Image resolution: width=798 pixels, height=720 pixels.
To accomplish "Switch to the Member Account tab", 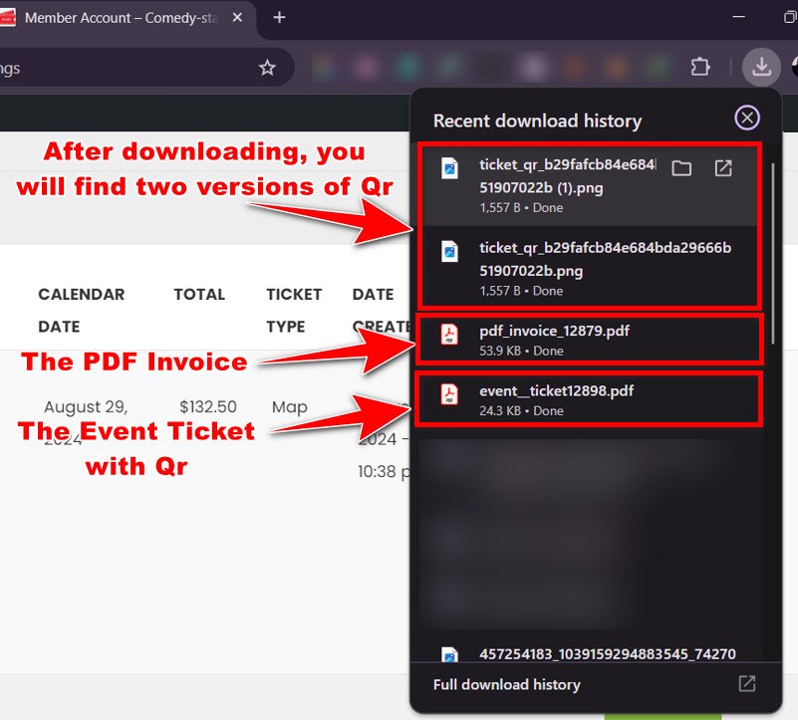I will click(120, 18).
